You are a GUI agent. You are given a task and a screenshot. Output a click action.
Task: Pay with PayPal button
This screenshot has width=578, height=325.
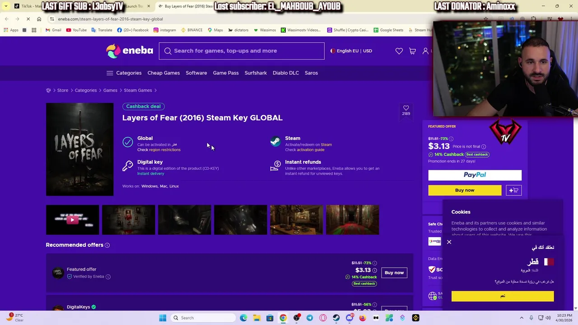click(x=475, y=175)
